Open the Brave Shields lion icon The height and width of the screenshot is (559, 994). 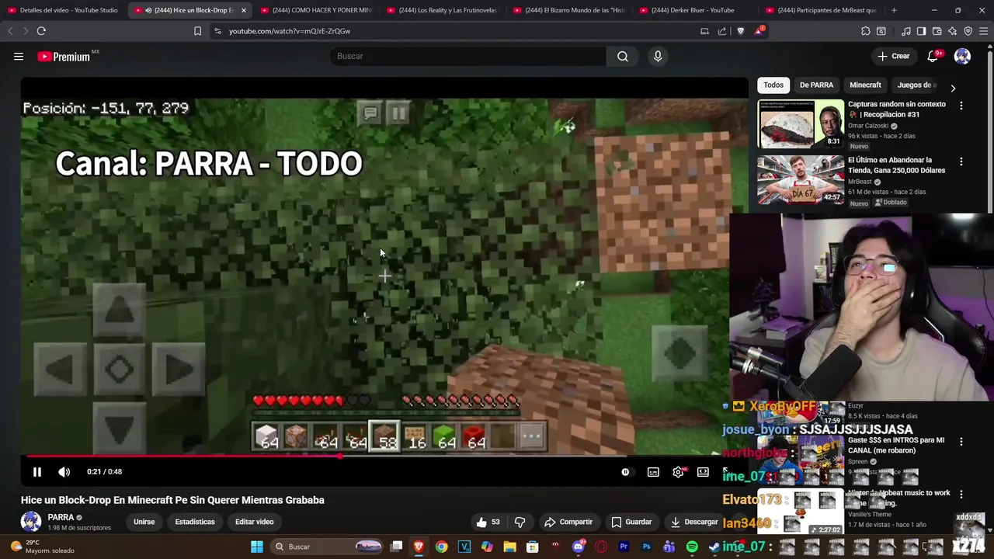740,31
